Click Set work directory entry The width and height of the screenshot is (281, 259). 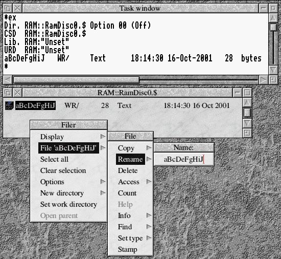pos(68,204)
